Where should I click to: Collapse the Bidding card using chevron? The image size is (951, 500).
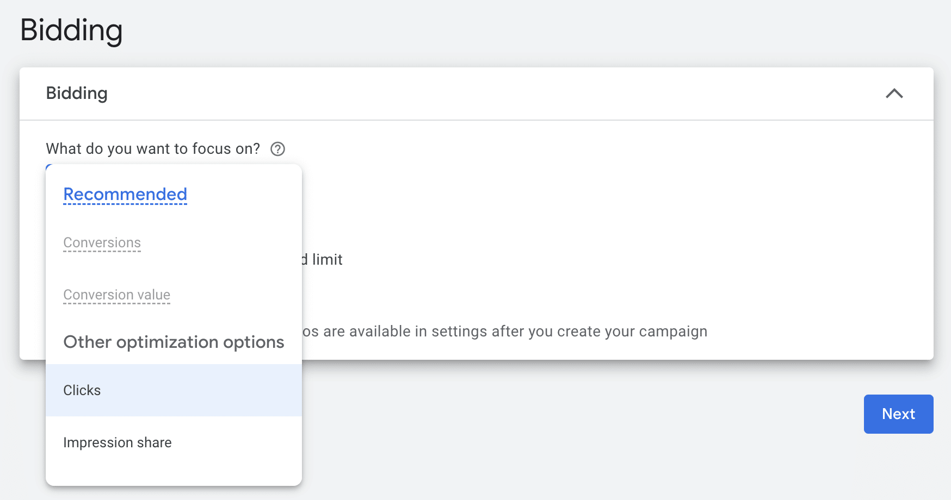coord(894,93)
